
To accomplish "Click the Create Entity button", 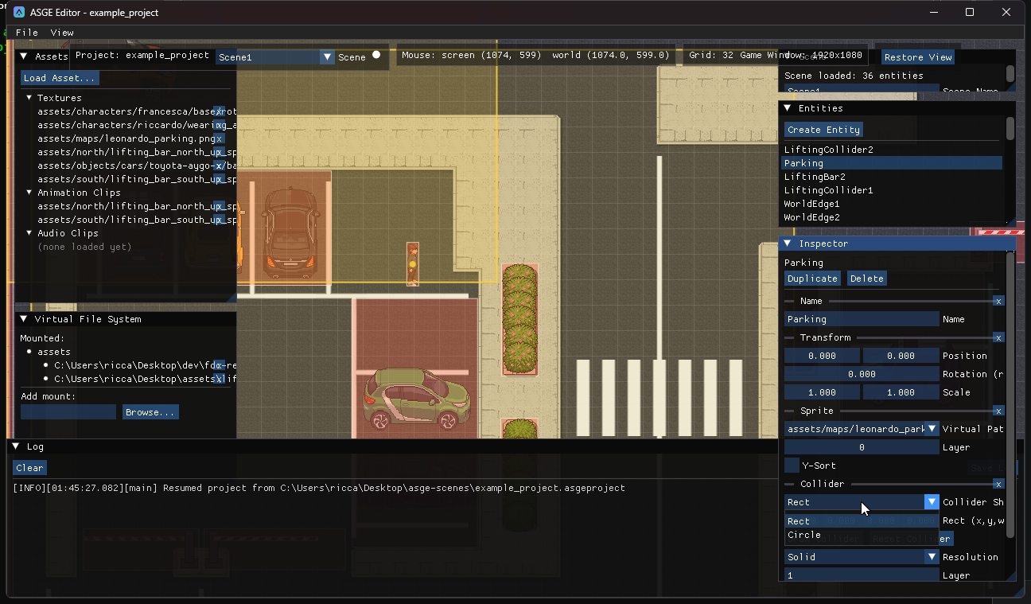I will (x=823, y=130).
